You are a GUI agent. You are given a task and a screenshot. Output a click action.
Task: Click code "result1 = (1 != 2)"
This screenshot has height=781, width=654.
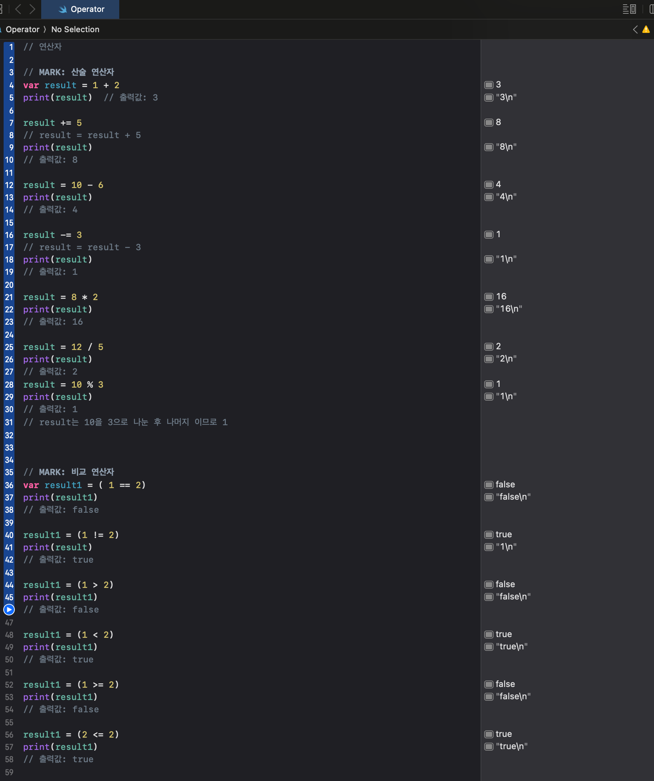71,535
